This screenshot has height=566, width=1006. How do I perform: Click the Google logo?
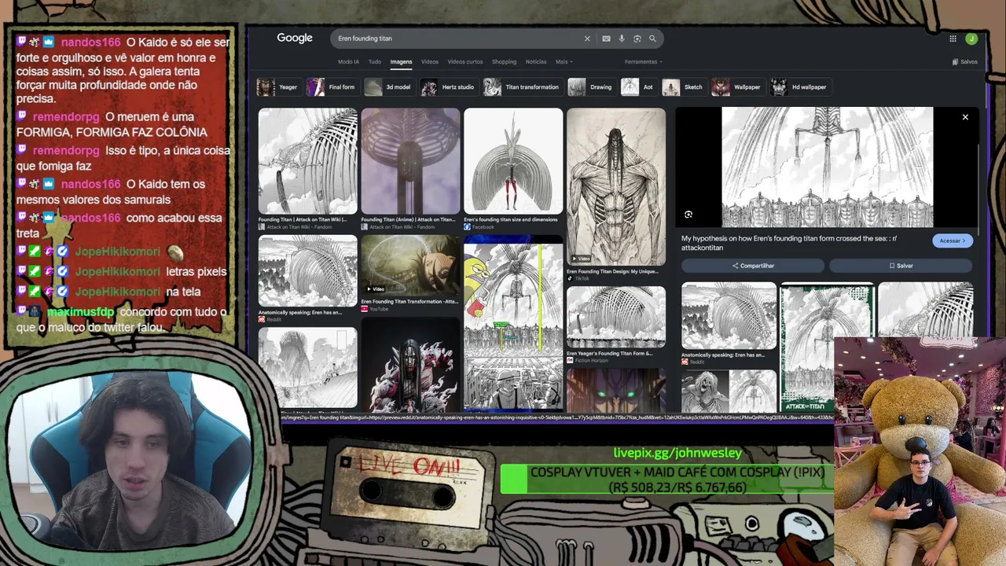295,38
